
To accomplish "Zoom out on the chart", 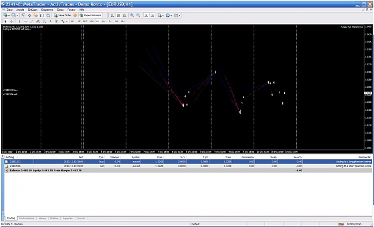I will pyautogui.click(x=138, y=16).
